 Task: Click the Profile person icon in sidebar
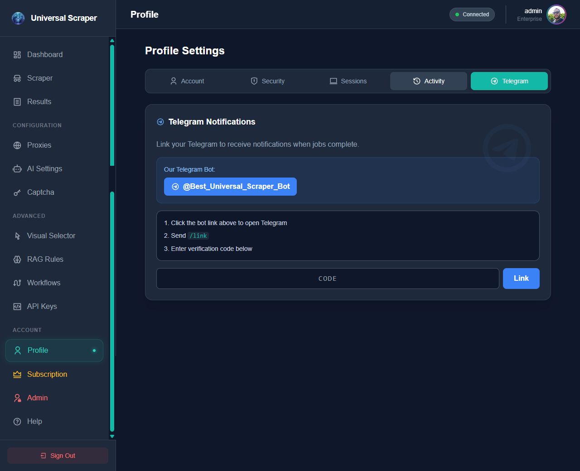pyautogui.click(x=18, y=351)
